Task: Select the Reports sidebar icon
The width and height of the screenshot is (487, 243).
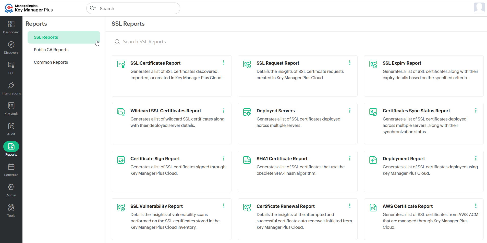Action: (x=11, y=146)
